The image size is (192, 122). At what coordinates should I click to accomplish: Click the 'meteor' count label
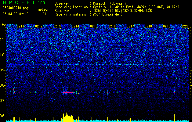tap(43, 9)
